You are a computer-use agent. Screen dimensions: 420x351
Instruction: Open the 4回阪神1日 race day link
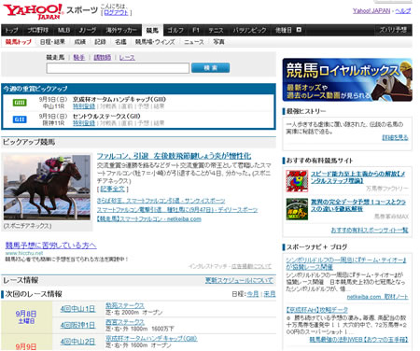[x=77, y=325]
